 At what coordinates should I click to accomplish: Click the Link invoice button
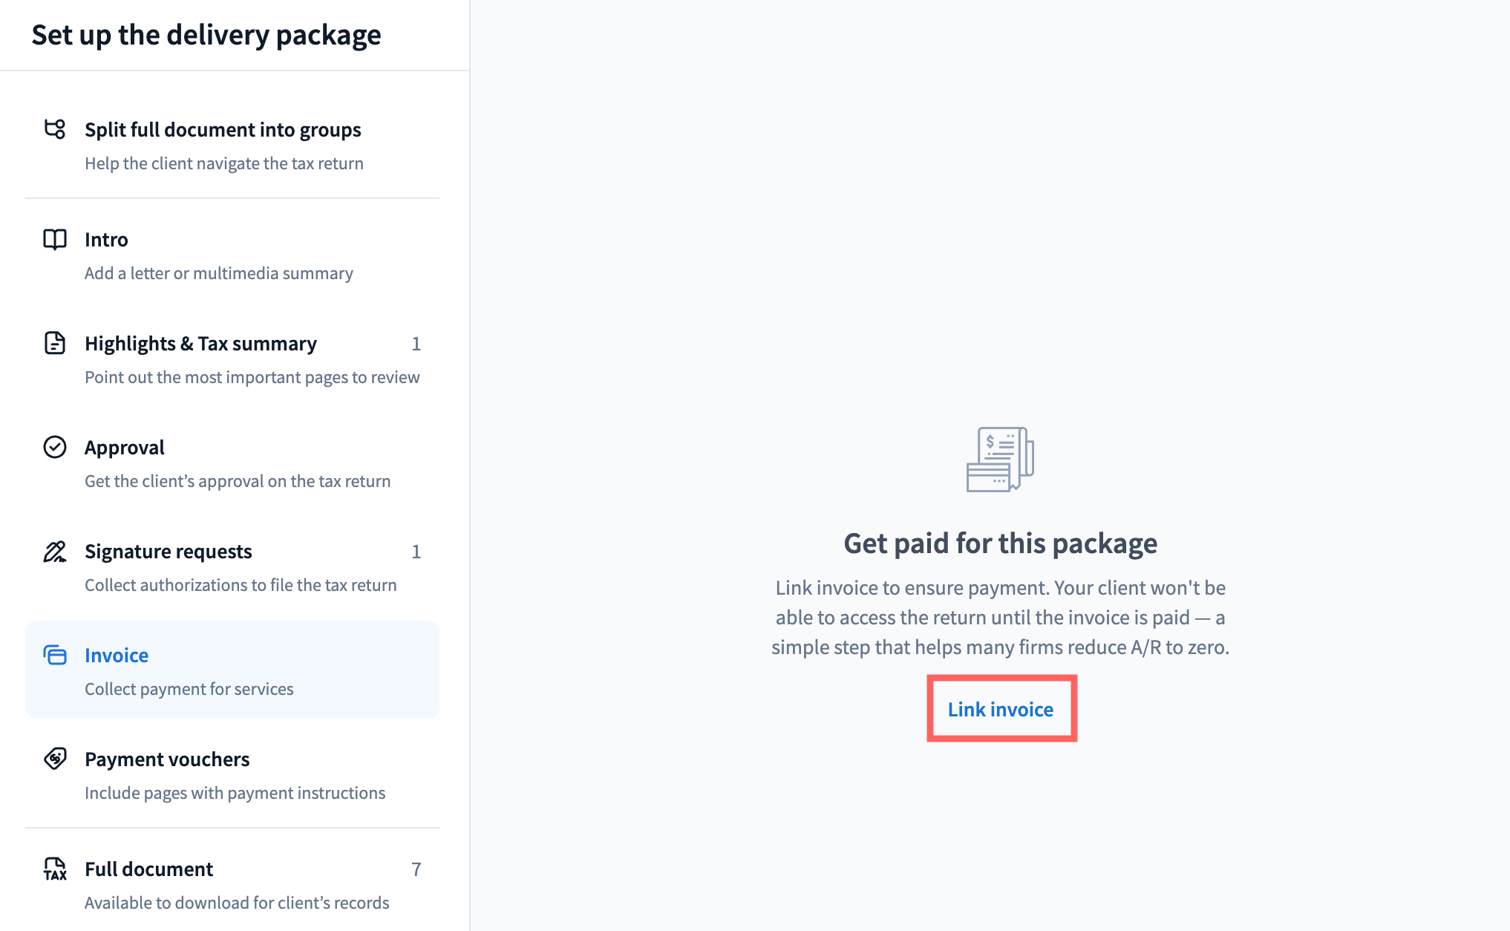1001,709
